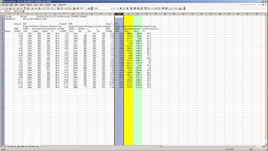Expand the Undo history dropdown arrow
Screen dimensions: 268x151
[x=50, y=8]
